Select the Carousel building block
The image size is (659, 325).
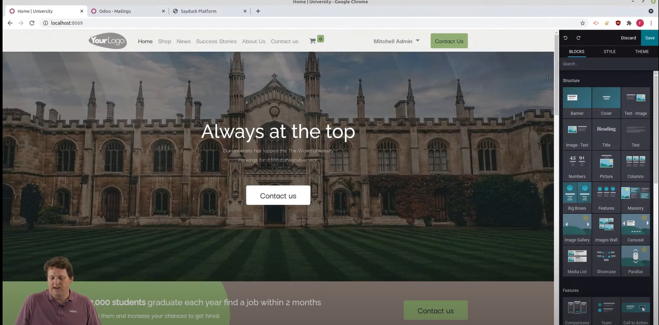[x=635, y=229]
